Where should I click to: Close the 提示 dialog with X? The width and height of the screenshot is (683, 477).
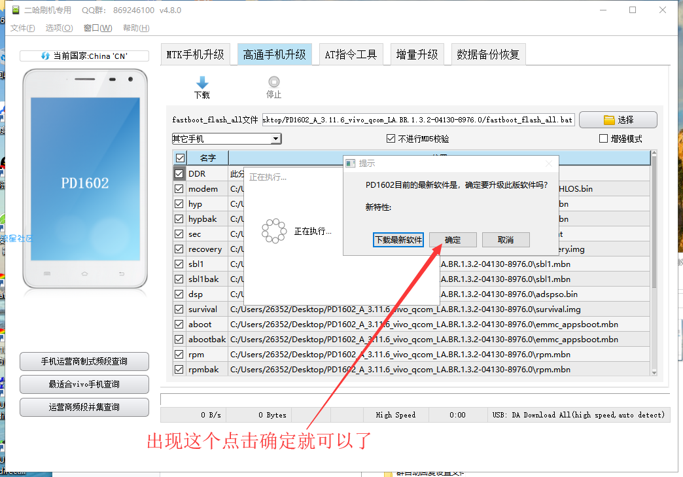[x=549, y=164]
